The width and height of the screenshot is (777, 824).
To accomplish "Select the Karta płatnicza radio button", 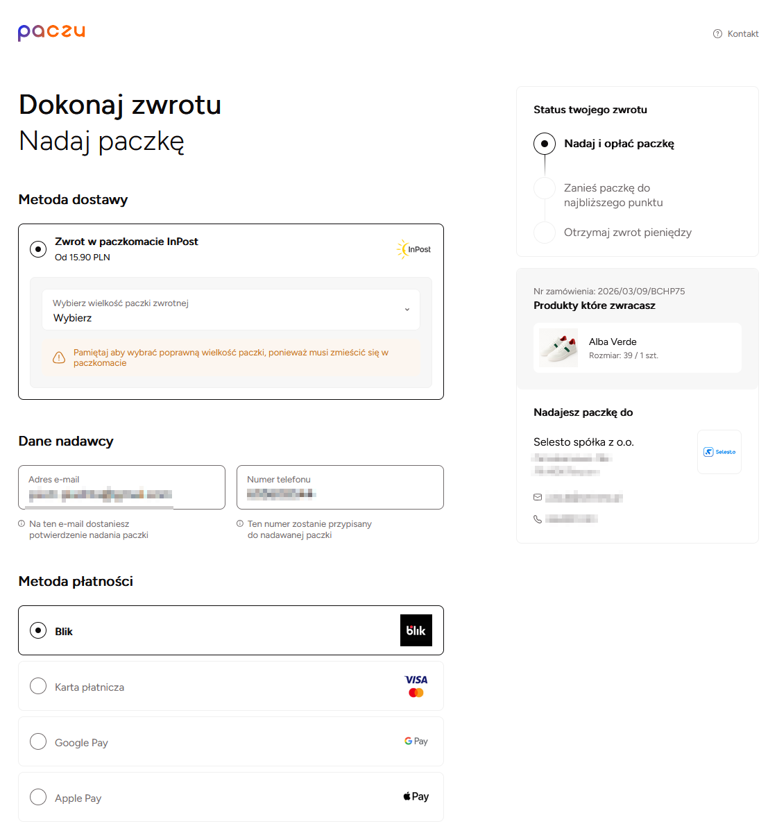I will [38, 685].
